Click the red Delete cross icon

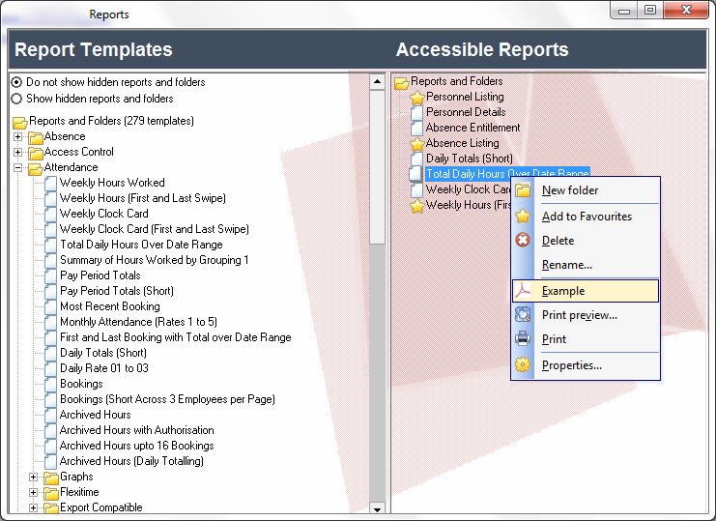[x=523, y=241]
